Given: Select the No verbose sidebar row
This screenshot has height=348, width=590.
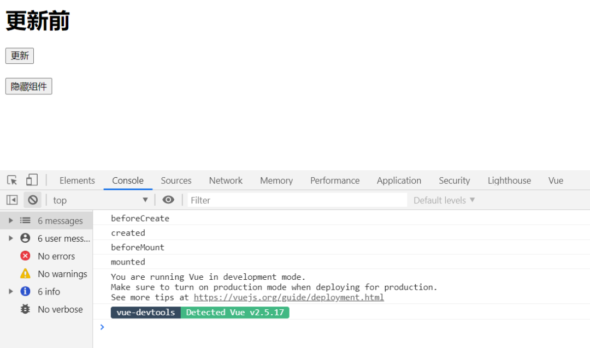Looking at the screenshot, I should [46, 309].
